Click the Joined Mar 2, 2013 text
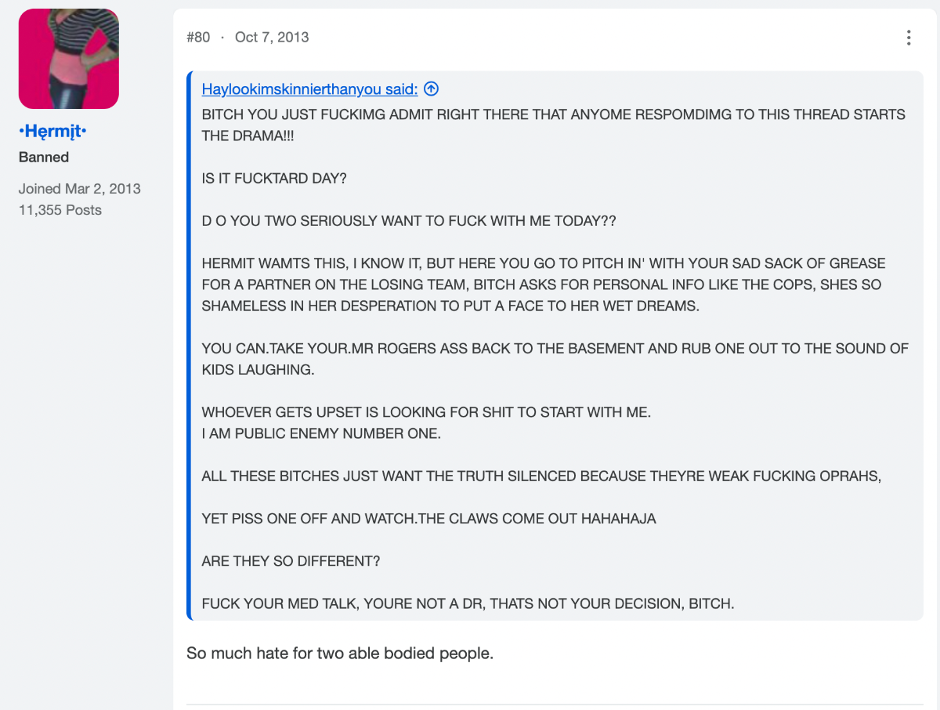Screen dimensions: 940x710 point(80,188)
